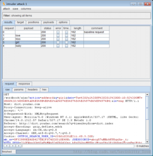
Task: Select the 'baby' payload cell
Action: [x=28, y=46]
